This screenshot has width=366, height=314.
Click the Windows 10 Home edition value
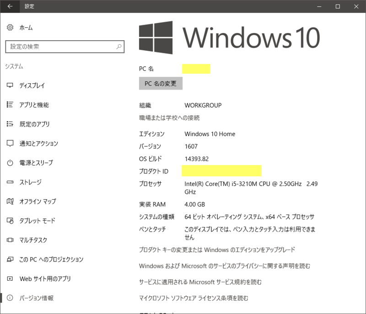[210, 134]
